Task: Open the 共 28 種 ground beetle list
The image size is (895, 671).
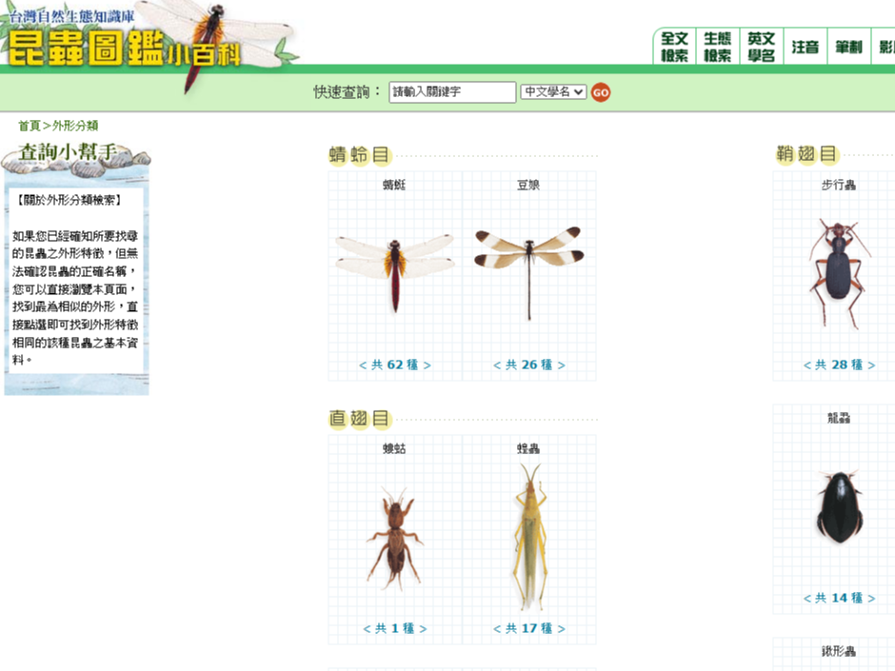Action: coord(839,365)
